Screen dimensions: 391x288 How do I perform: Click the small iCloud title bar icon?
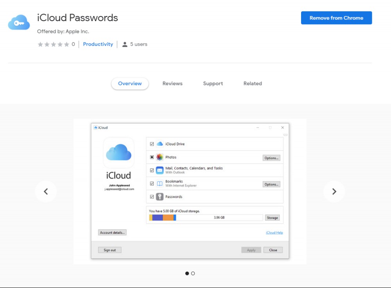[95, 128]
